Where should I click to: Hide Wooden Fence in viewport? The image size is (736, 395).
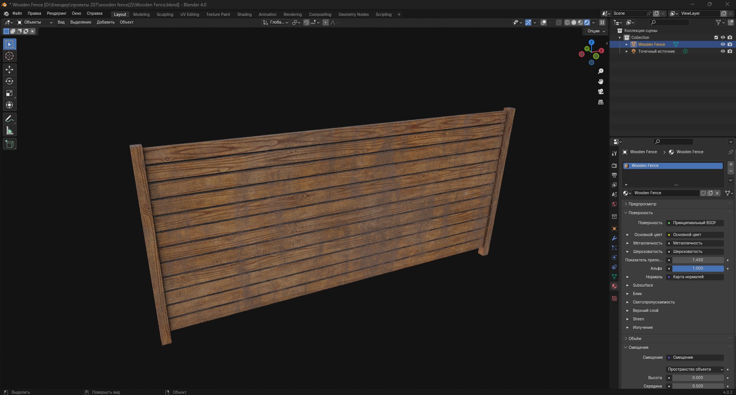point(723,44)
